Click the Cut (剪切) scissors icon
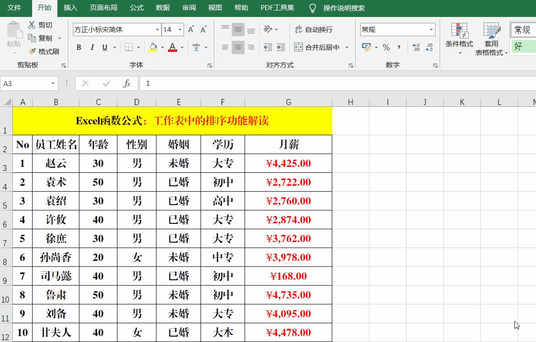 pos(32,24)
